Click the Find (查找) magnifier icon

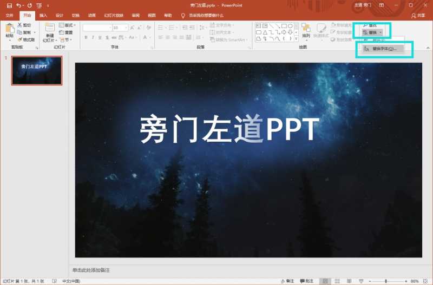[x=365, y=25]
